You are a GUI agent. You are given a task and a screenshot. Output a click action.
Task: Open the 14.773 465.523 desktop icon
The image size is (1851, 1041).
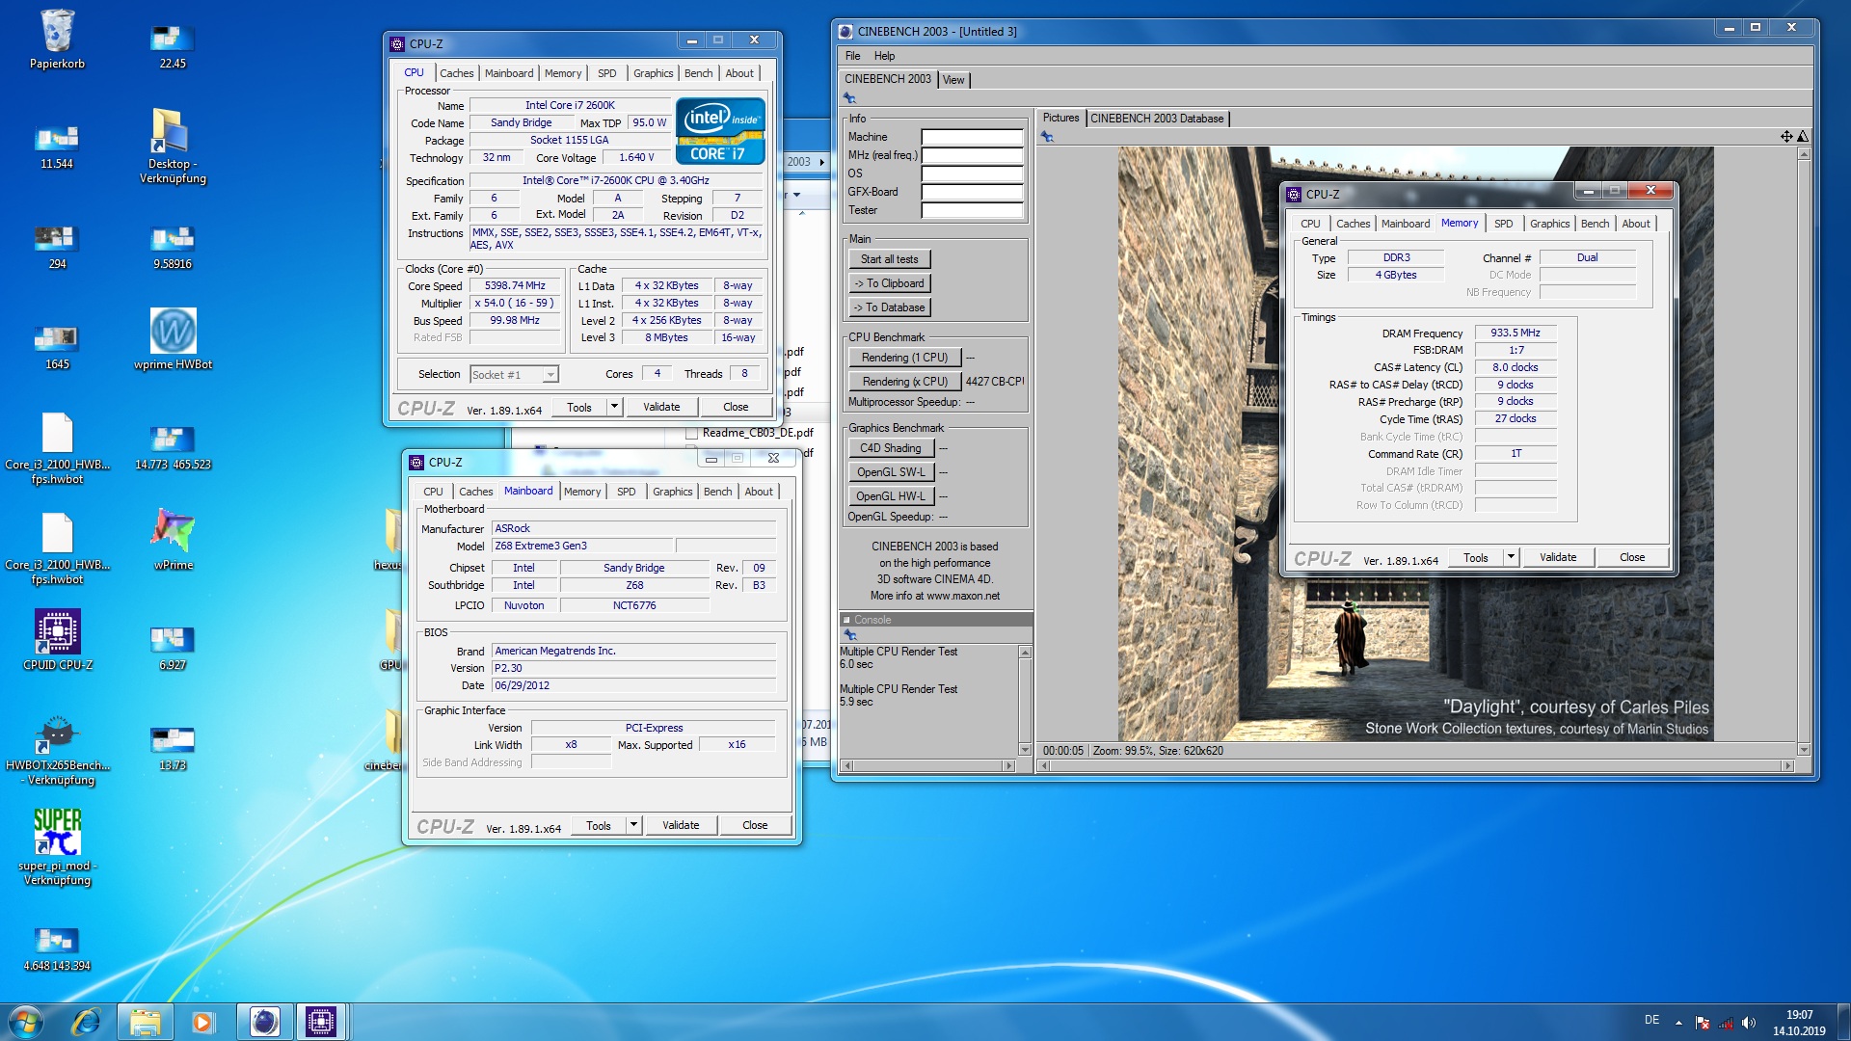pyautogui.click(x=173, y=447)
